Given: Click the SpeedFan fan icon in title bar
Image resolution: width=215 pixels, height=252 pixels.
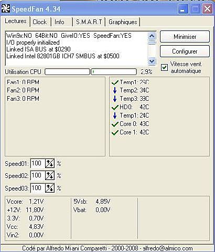Looking at the screenshot, I should click(x=6, y=9).
